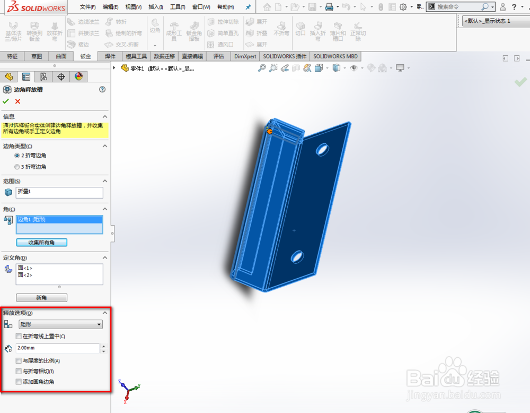530x413 pixels.
Task: Open the View Orientation cube
Action: (319, 68)
